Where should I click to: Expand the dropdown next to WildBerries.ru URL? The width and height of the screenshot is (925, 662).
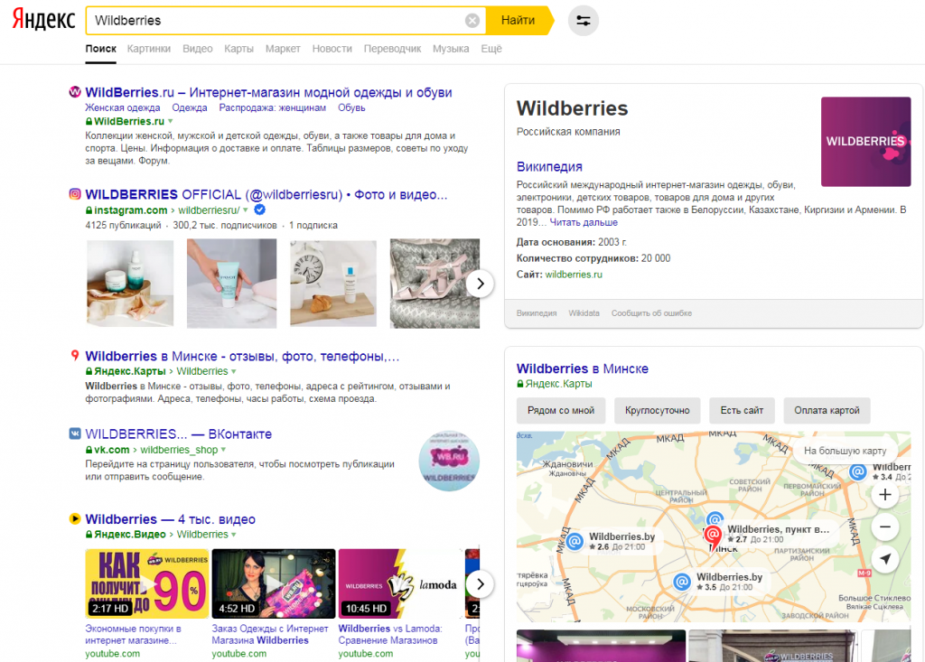pos(171,121)
